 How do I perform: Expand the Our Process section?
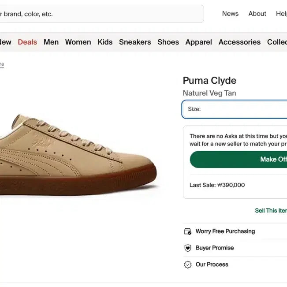coord(235,265)
